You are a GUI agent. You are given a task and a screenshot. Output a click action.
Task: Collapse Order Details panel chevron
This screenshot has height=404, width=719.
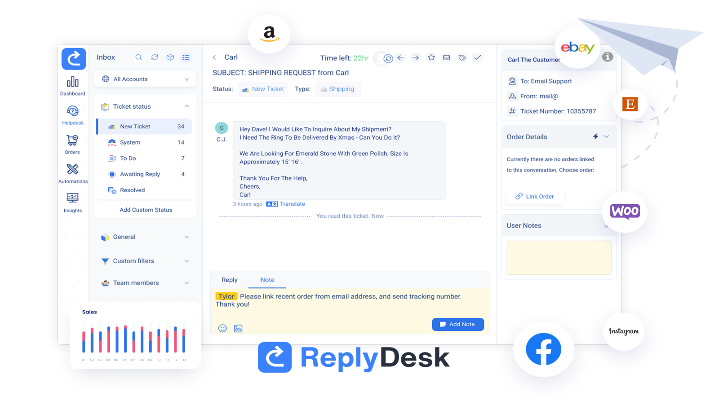point(606,136)
